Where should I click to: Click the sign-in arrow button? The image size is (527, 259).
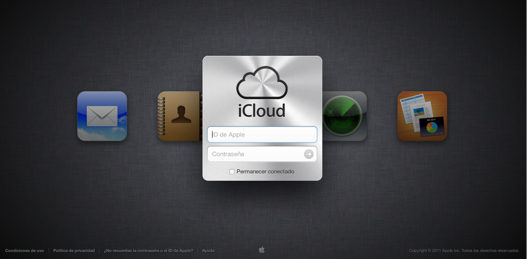click(x=309, y=154)
